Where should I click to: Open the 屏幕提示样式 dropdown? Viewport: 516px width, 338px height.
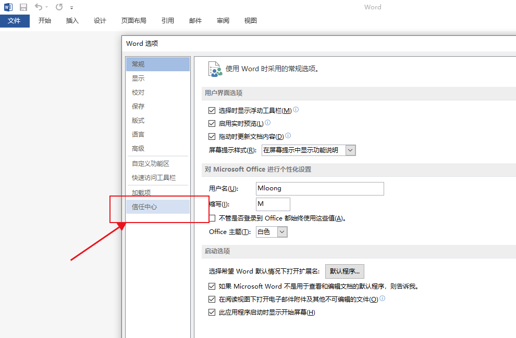351,150
